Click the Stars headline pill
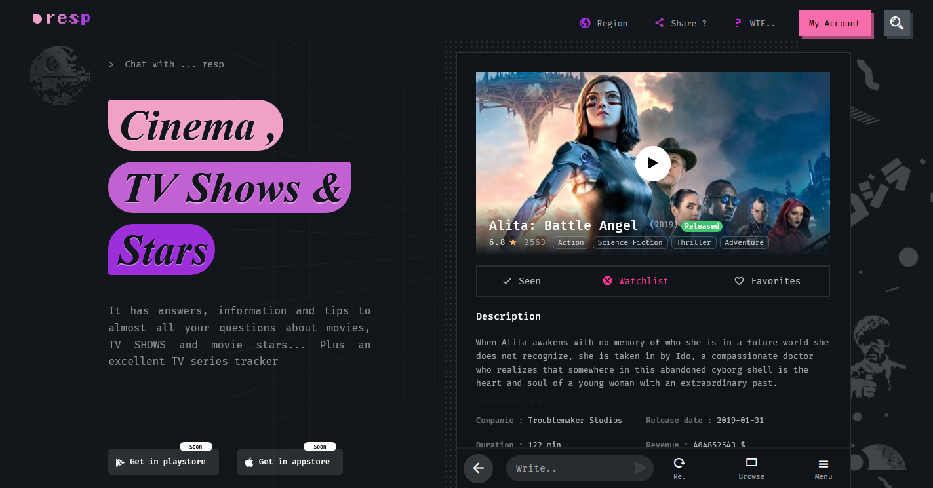 click(x=162, y=250)
